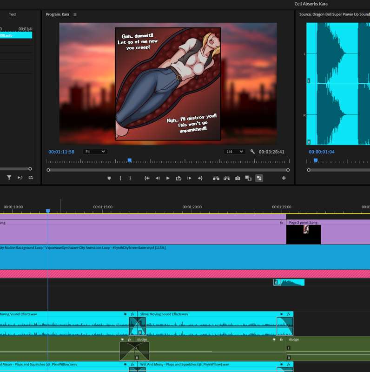Select the crossfade on the sludge track

click(x=134, y=351)
